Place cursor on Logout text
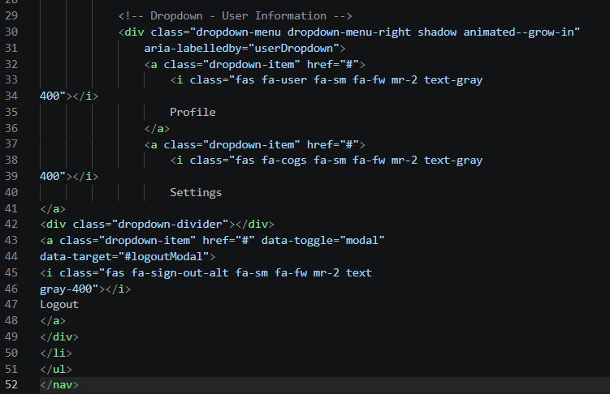 coord(59,305)
